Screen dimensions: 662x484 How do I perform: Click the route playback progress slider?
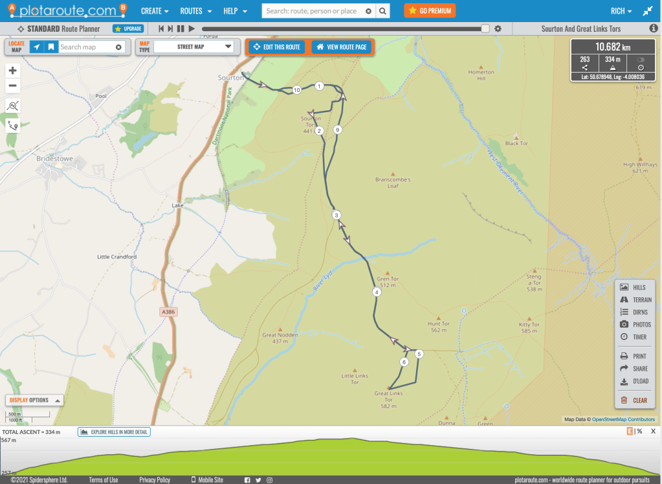click(343, 29)
